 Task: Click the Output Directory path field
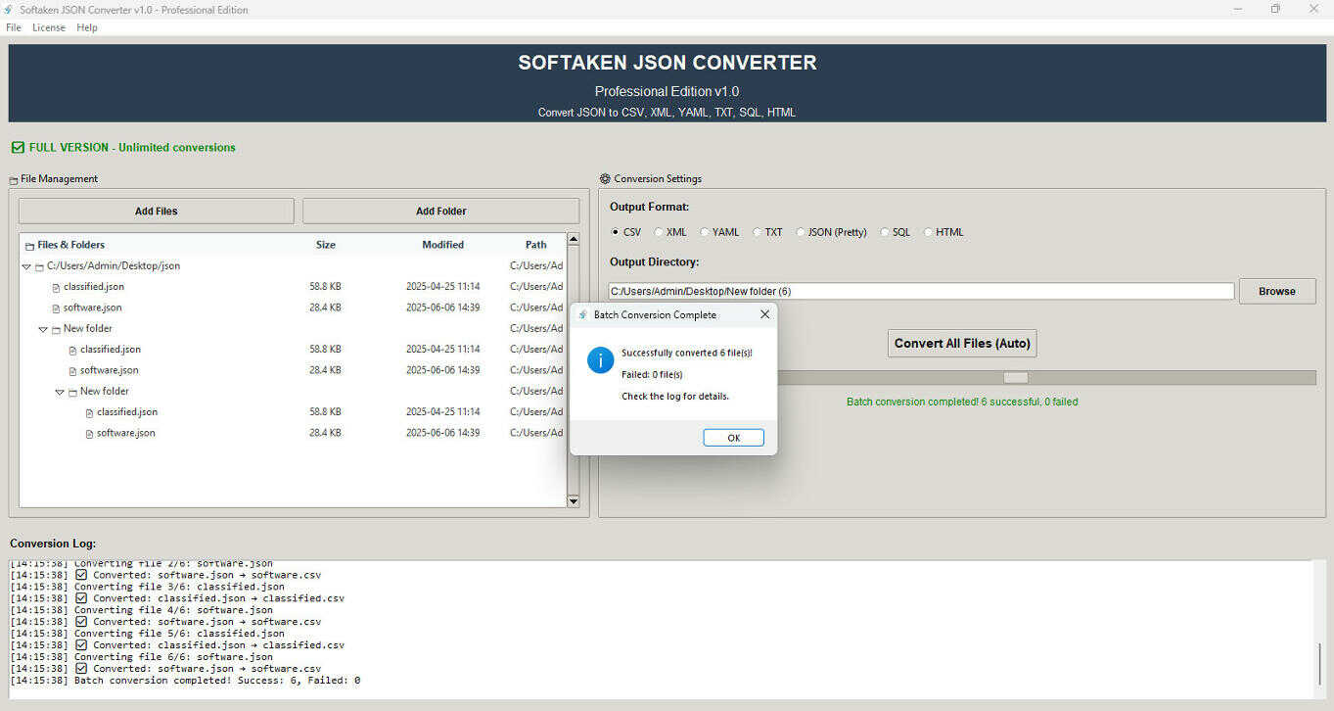click(x=920, y=291)
